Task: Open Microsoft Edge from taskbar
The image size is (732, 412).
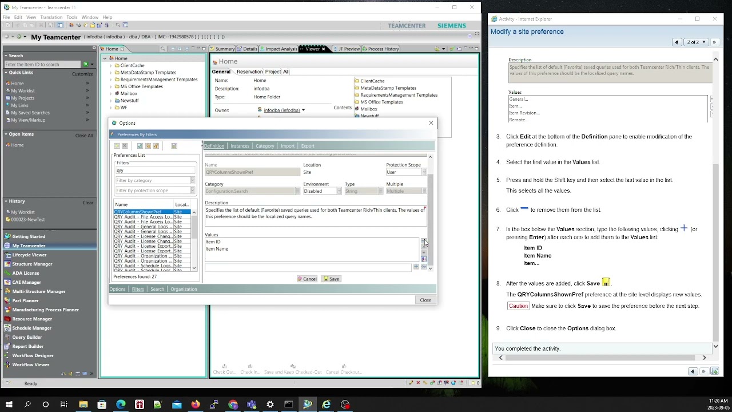Action: tap(121, 405)
